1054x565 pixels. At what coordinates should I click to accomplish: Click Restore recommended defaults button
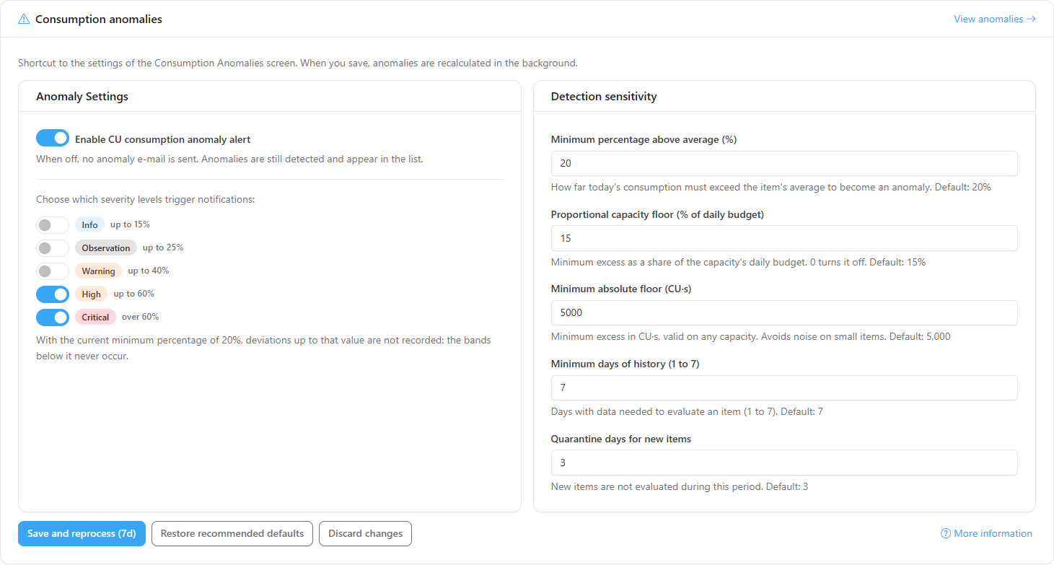pos(232,533)
